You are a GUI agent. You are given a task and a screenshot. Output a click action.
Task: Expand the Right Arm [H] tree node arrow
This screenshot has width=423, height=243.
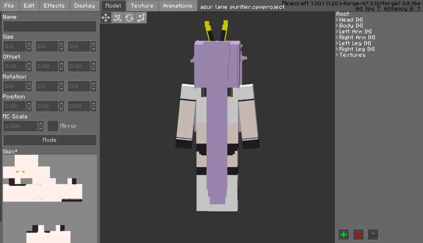click(x=337, y=37)
